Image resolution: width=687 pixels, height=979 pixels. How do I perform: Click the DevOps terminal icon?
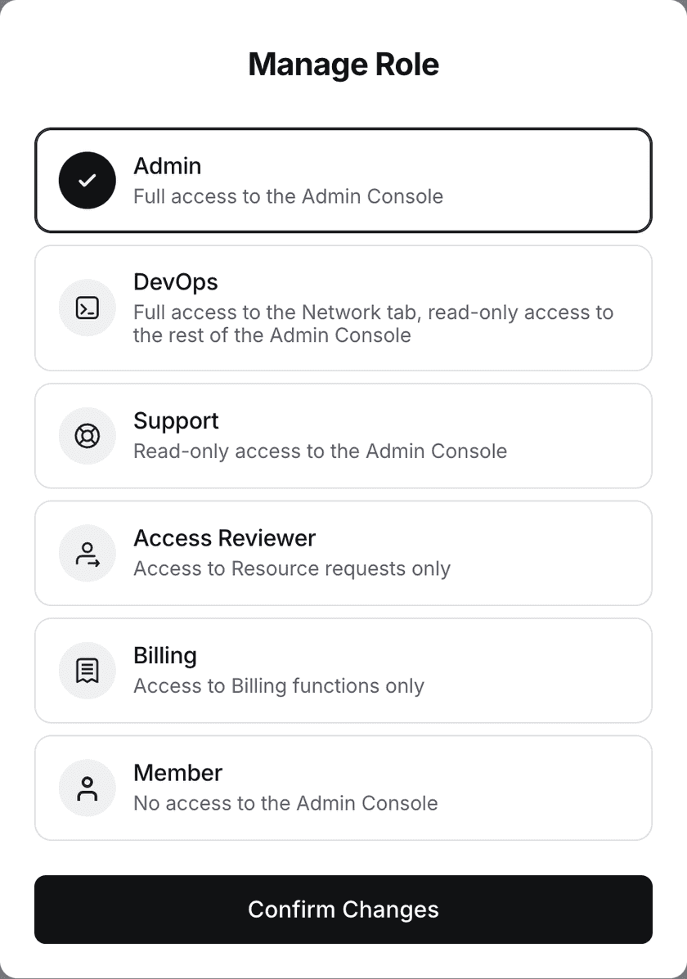coord(88,308)
